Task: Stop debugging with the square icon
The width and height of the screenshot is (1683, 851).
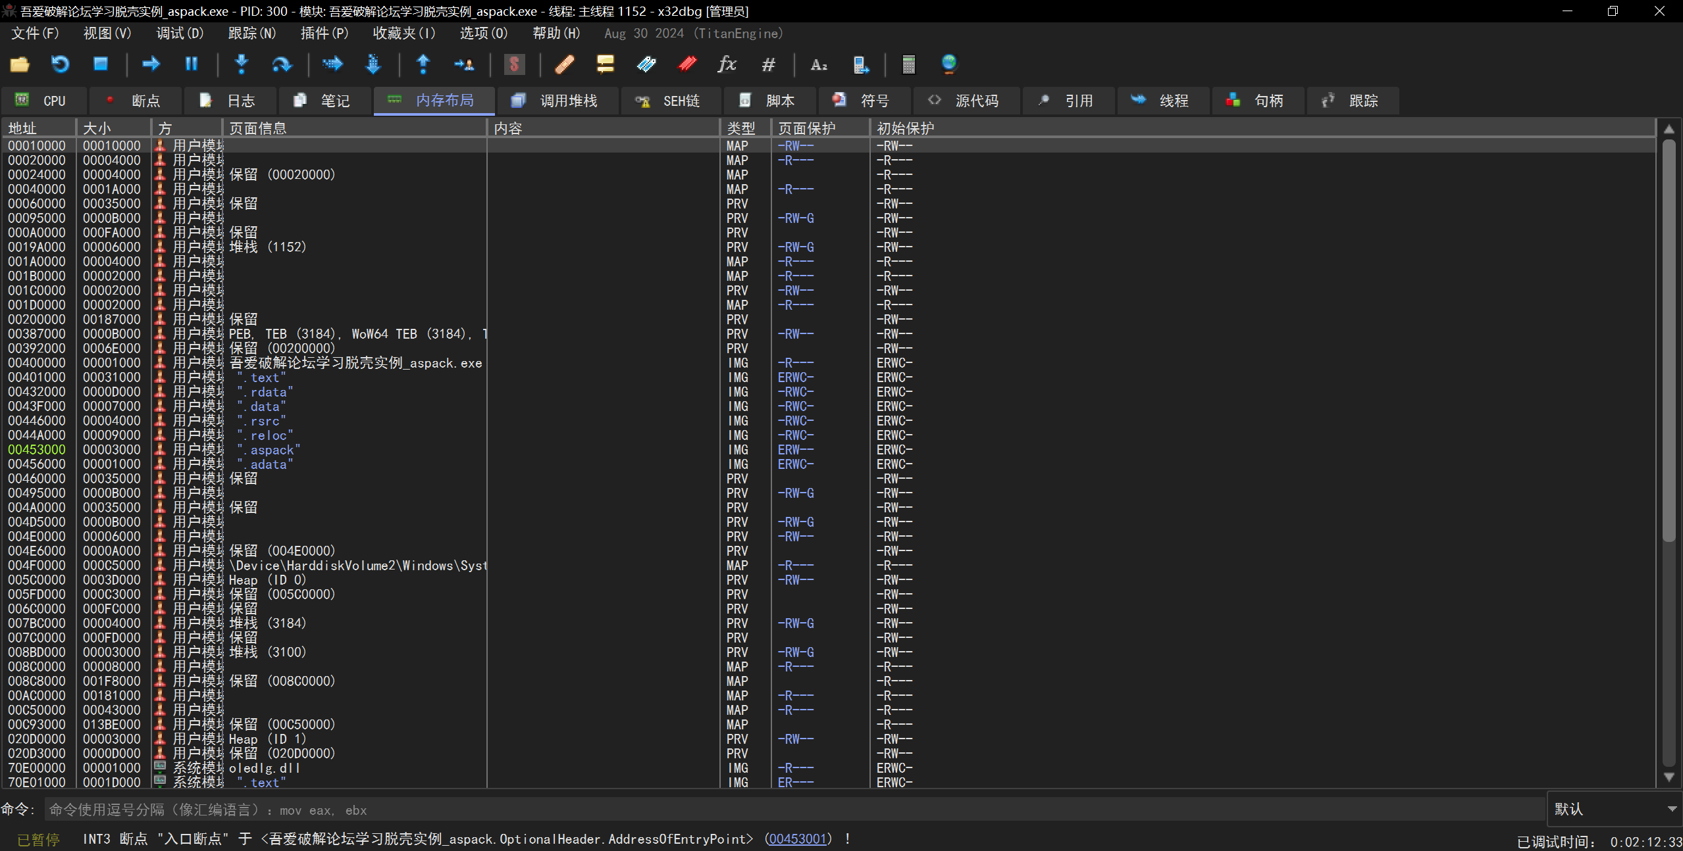Action: (100, 64)
